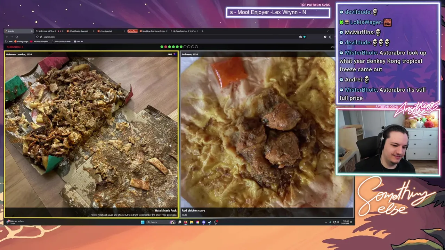Open the Nothing Burger bookmark
The height and width of the screenshot is (250, 445).
21,42
